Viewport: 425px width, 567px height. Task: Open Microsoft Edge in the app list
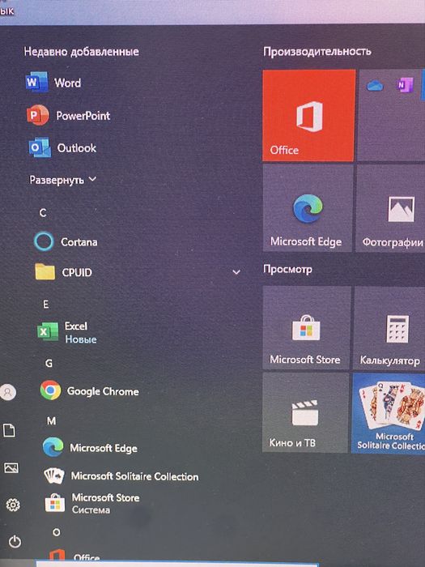[x=90, y=448]
